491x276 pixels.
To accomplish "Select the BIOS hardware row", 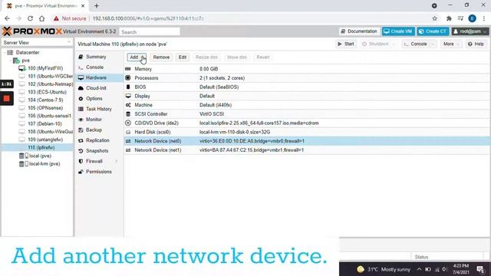I will click(307, 87).
